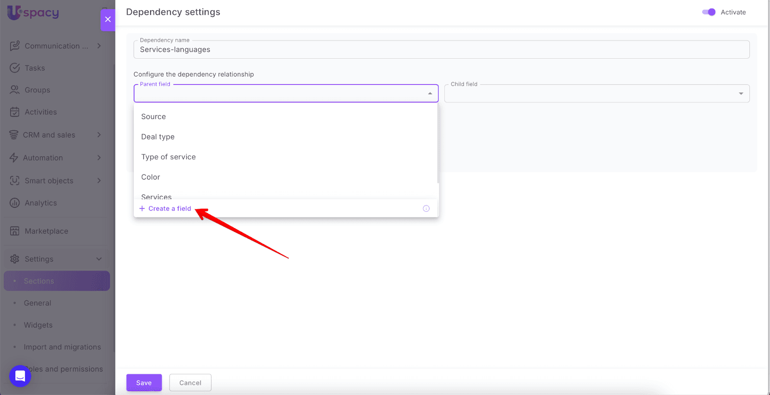Choose Deal type from the list
The image size is (770, 395).
point(158,137)
